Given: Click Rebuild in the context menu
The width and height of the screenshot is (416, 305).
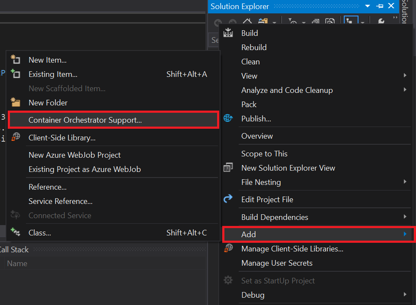Looking at the screenshot, I should [x=253, y=47].
